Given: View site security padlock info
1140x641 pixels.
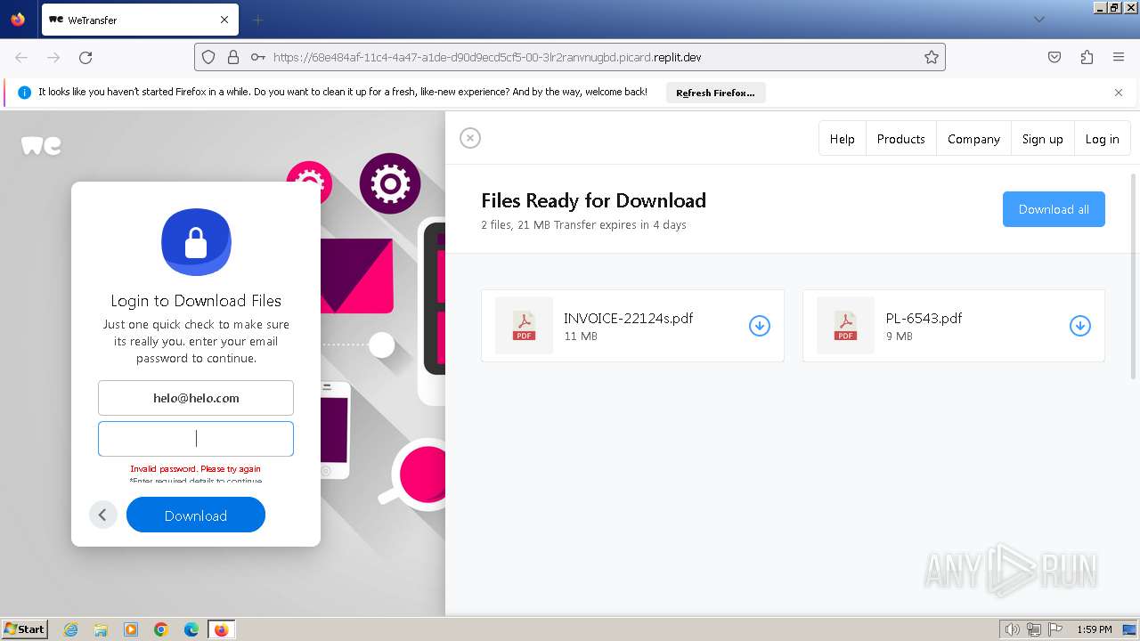Looking at the screenshot, I should [233, 57].
